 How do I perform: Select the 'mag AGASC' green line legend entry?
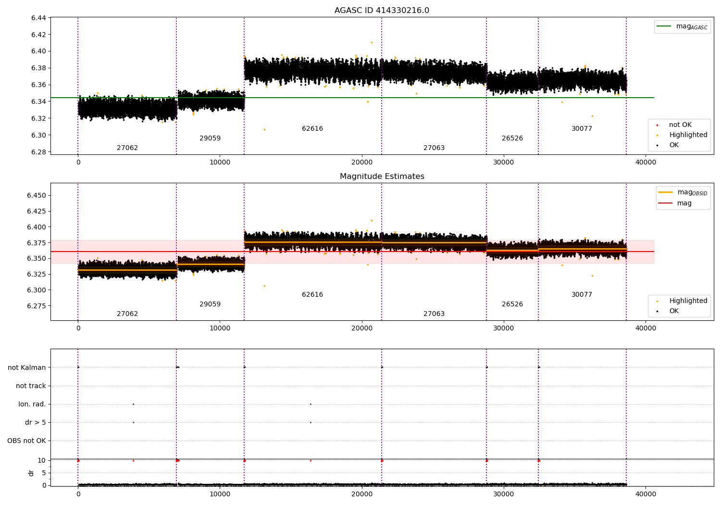click(x=682, y=26)
